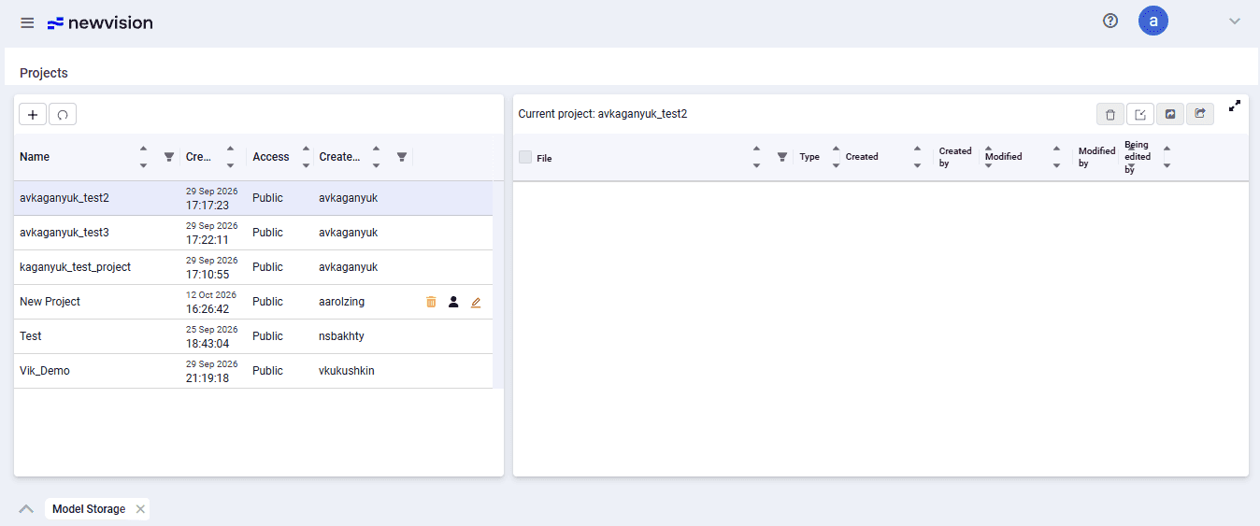Sort files by File name column
Image resolution: width=1260 pixels, height=526 pixels.
coord(756,157)
